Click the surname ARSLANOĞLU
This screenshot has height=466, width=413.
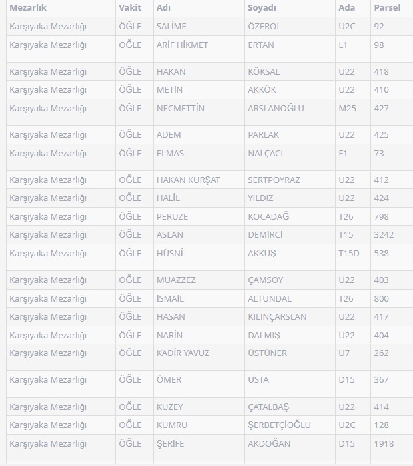[276, 109]
